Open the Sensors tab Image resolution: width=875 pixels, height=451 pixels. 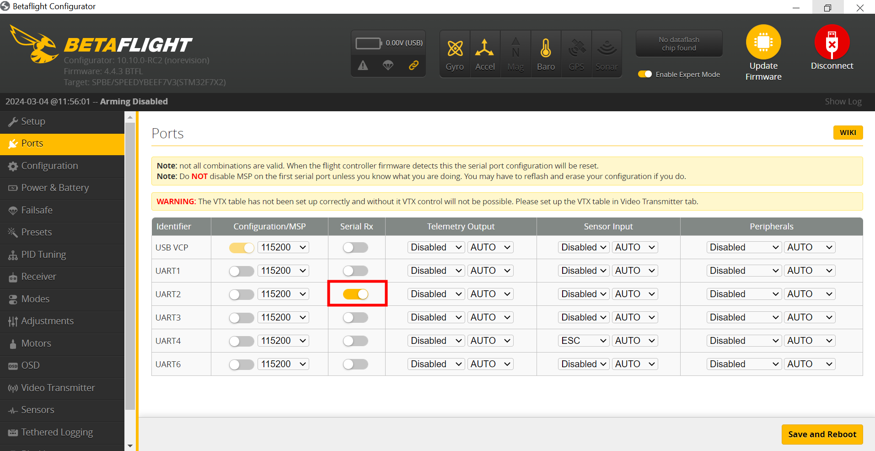[62, 410]
